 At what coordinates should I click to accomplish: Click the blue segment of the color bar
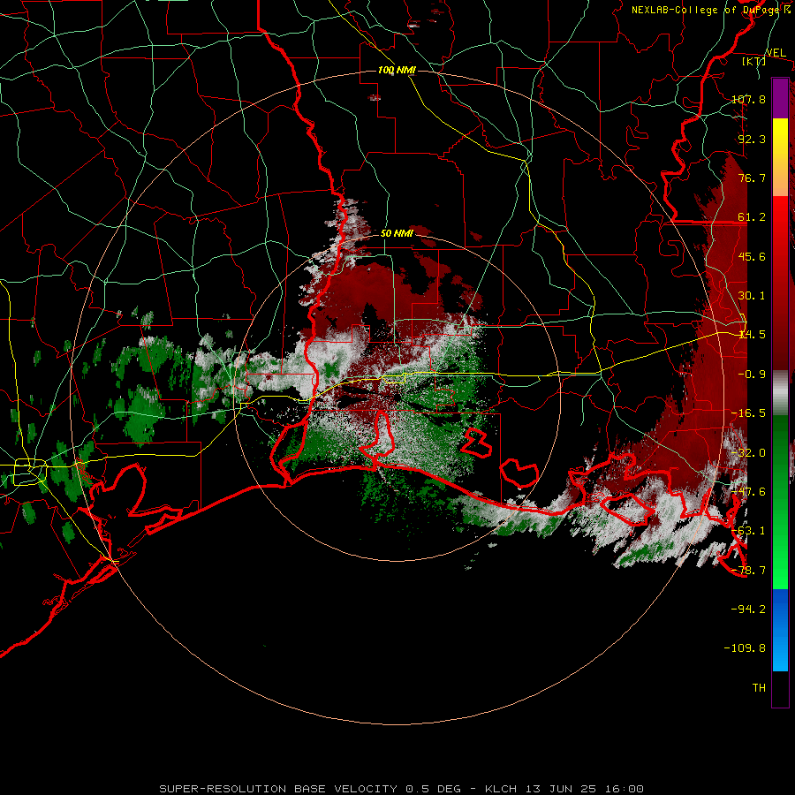(780, 630)
